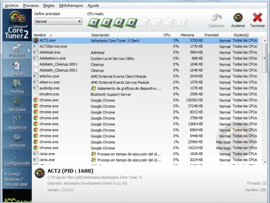Click Ashampoo Core Tuner 2 Client description
The width and height of the screenshot is (270, 203).
point(115,41)
